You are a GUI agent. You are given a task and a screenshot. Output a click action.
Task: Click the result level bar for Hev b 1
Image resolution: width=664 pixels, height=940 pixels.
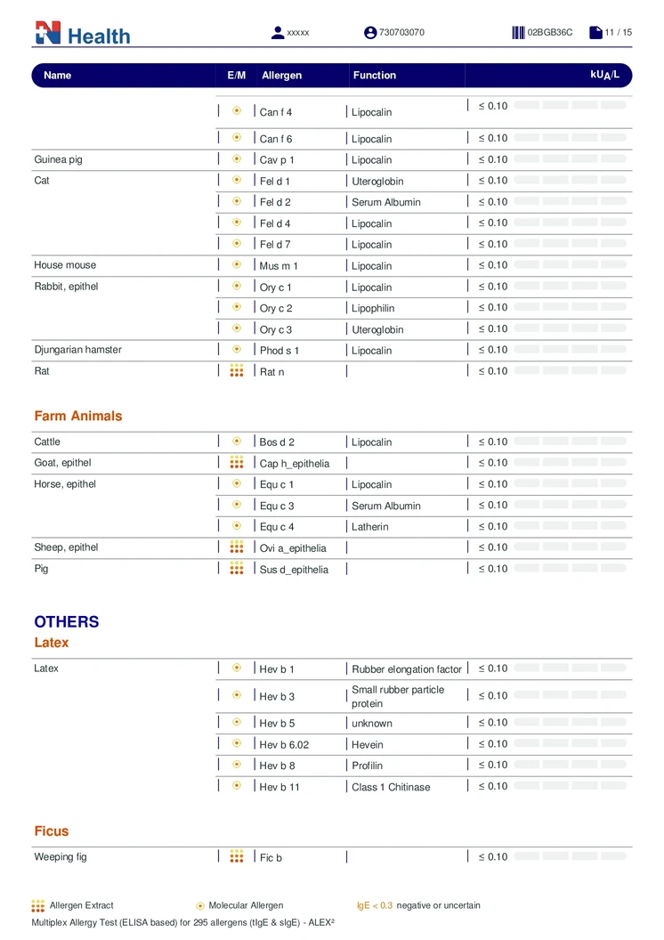click(570, 668)
